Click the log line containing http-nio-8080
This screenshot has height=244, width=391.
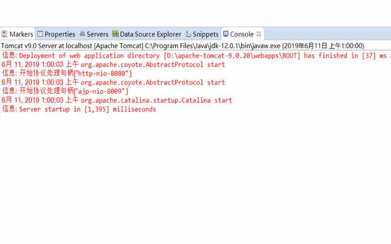pyautogui.click(x=67, y=73)
